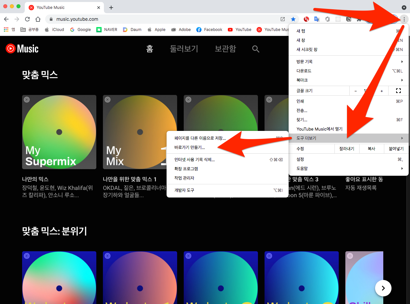Click the fullscreen icon in the menu
The height and width of the screenshot is (304, 410).
click(x=398, y=91)
